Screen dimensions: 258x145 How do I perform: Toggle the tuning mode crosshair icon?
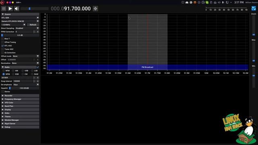tap(95, 8)
